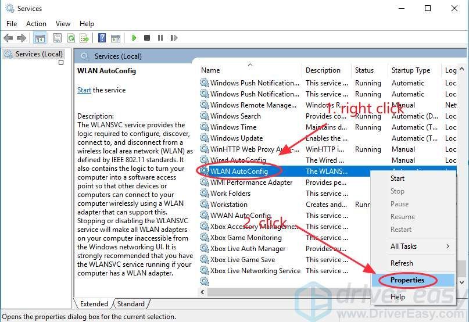
Task: Pause service with pause toolbar icon
Action: pyautogui.click(x=160, y=38)
